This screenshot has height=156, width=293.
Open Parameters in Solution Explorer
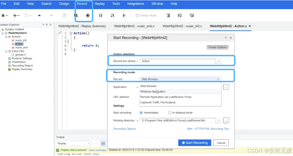(x=19, y=62)
